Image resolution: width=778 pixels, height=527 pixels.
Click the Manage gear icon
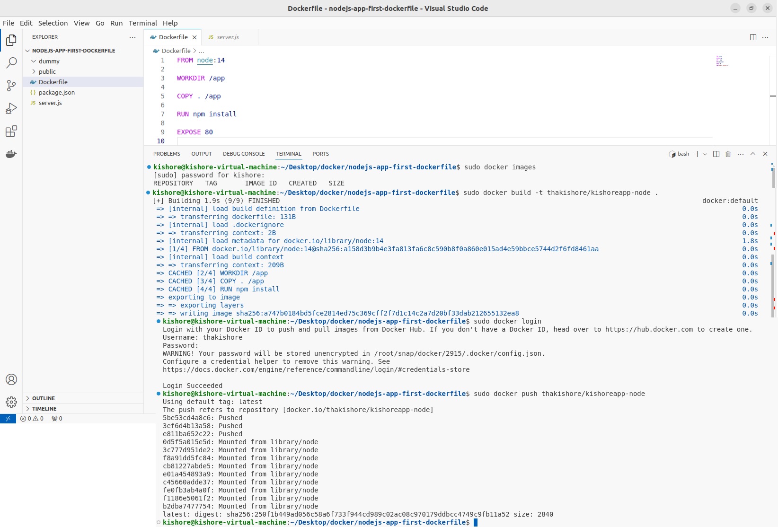11,402
